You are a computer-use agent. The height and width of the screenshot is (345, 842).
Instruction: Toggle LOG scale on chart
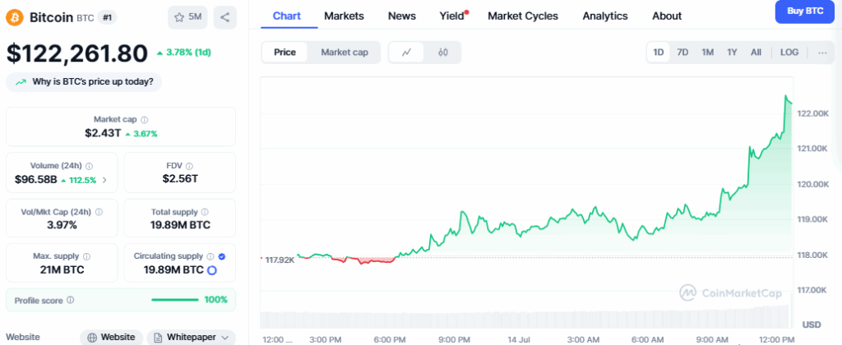coord(789,52)
